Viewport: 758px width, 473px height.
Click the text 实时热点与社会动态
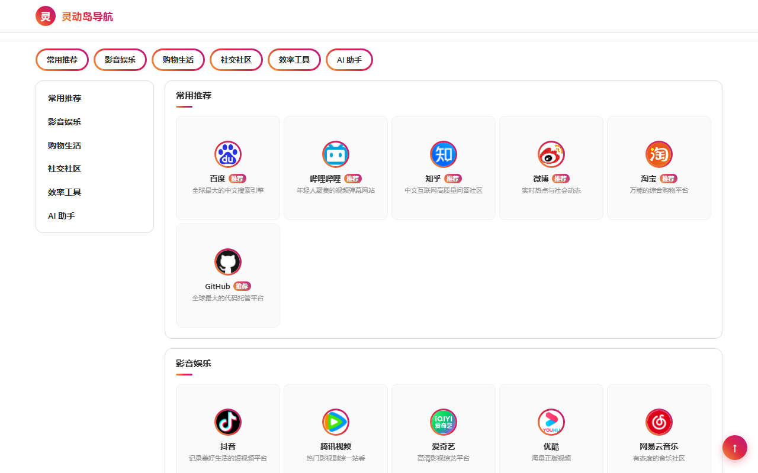[551, 190]
